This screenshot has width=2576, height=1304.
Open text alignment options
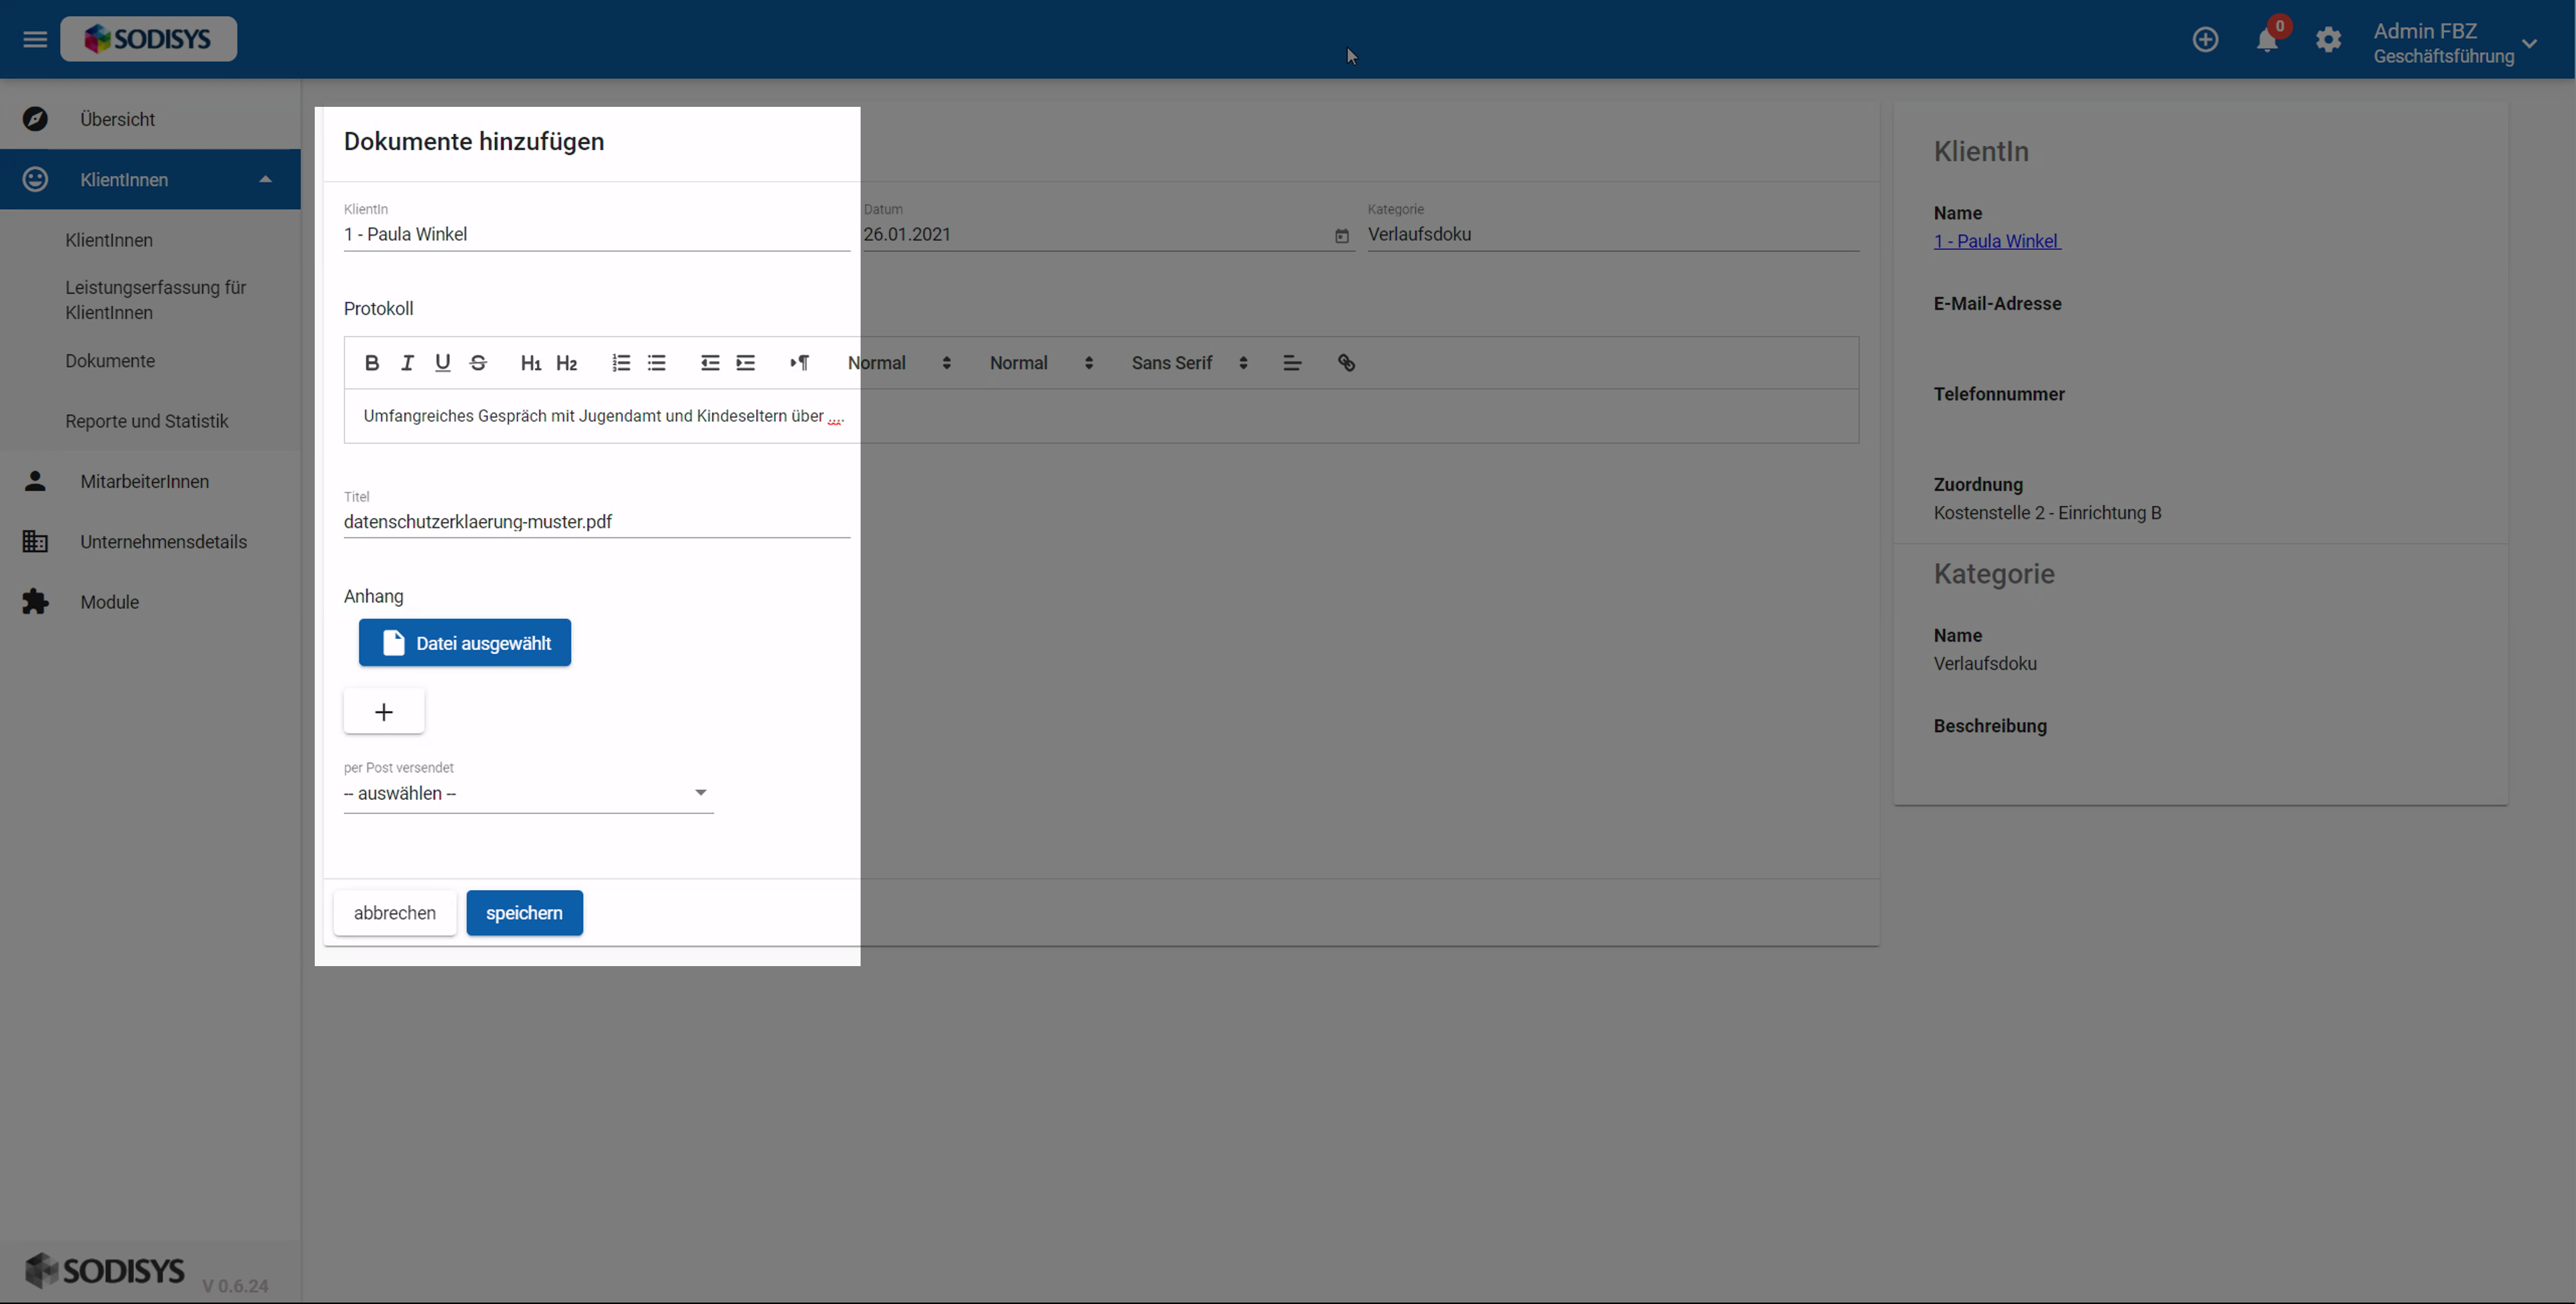tap(1292, 363)
